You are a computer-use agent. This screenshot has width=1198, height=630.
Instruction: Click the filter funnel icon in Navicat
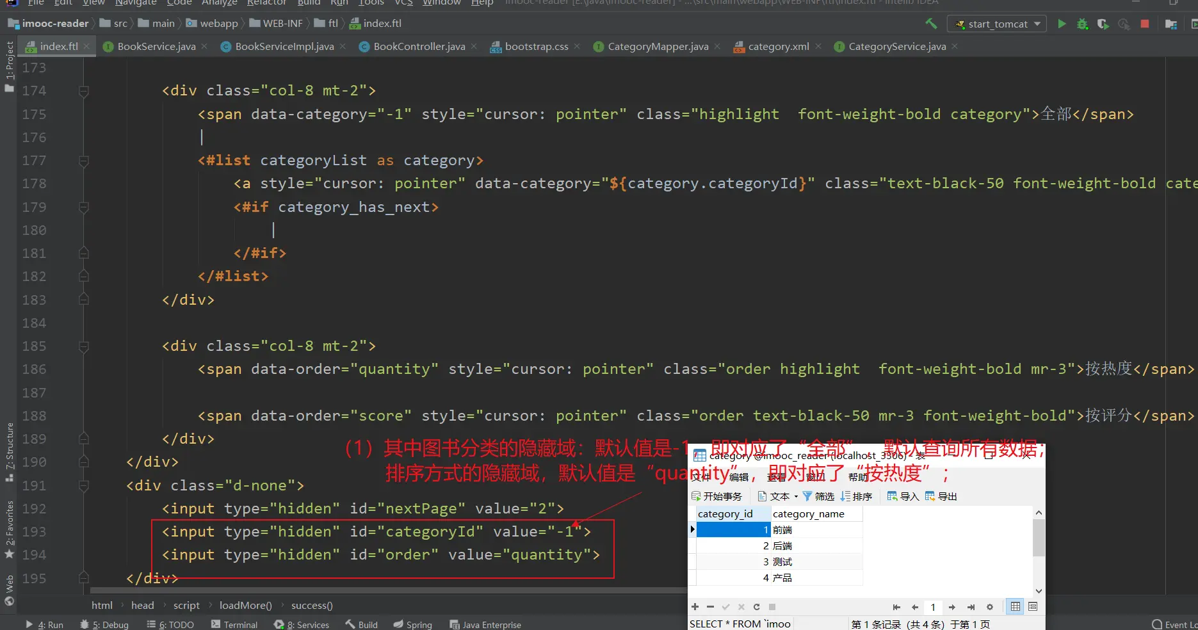pos(807,496)
